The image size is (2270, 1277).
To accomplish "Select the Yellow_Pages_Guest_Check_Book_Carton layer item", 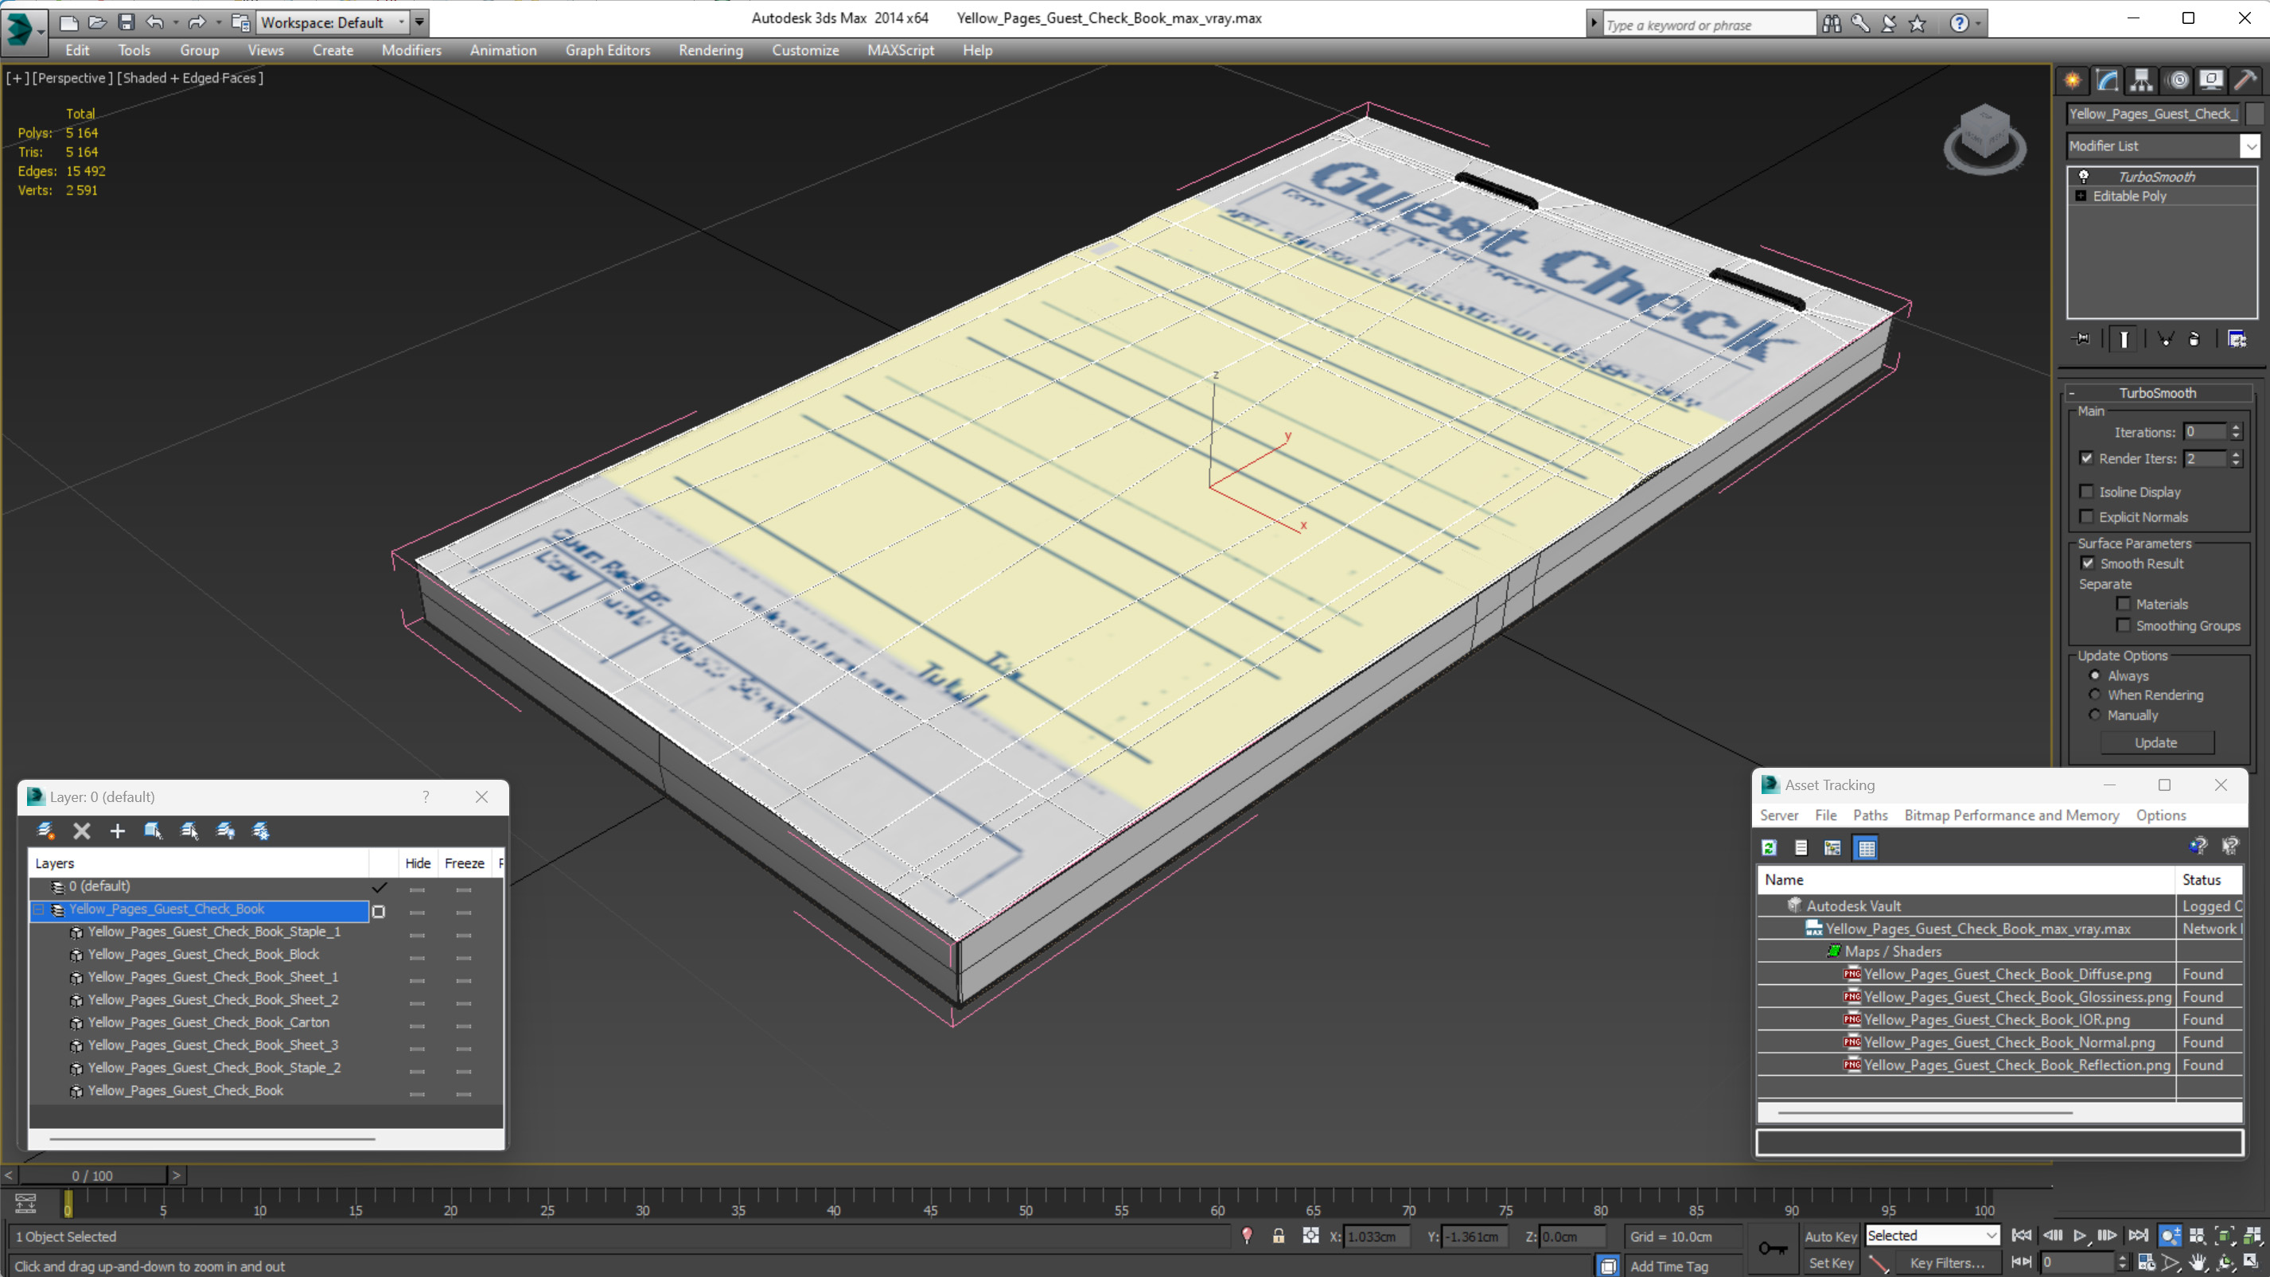I will click(x=208, y=1022).
